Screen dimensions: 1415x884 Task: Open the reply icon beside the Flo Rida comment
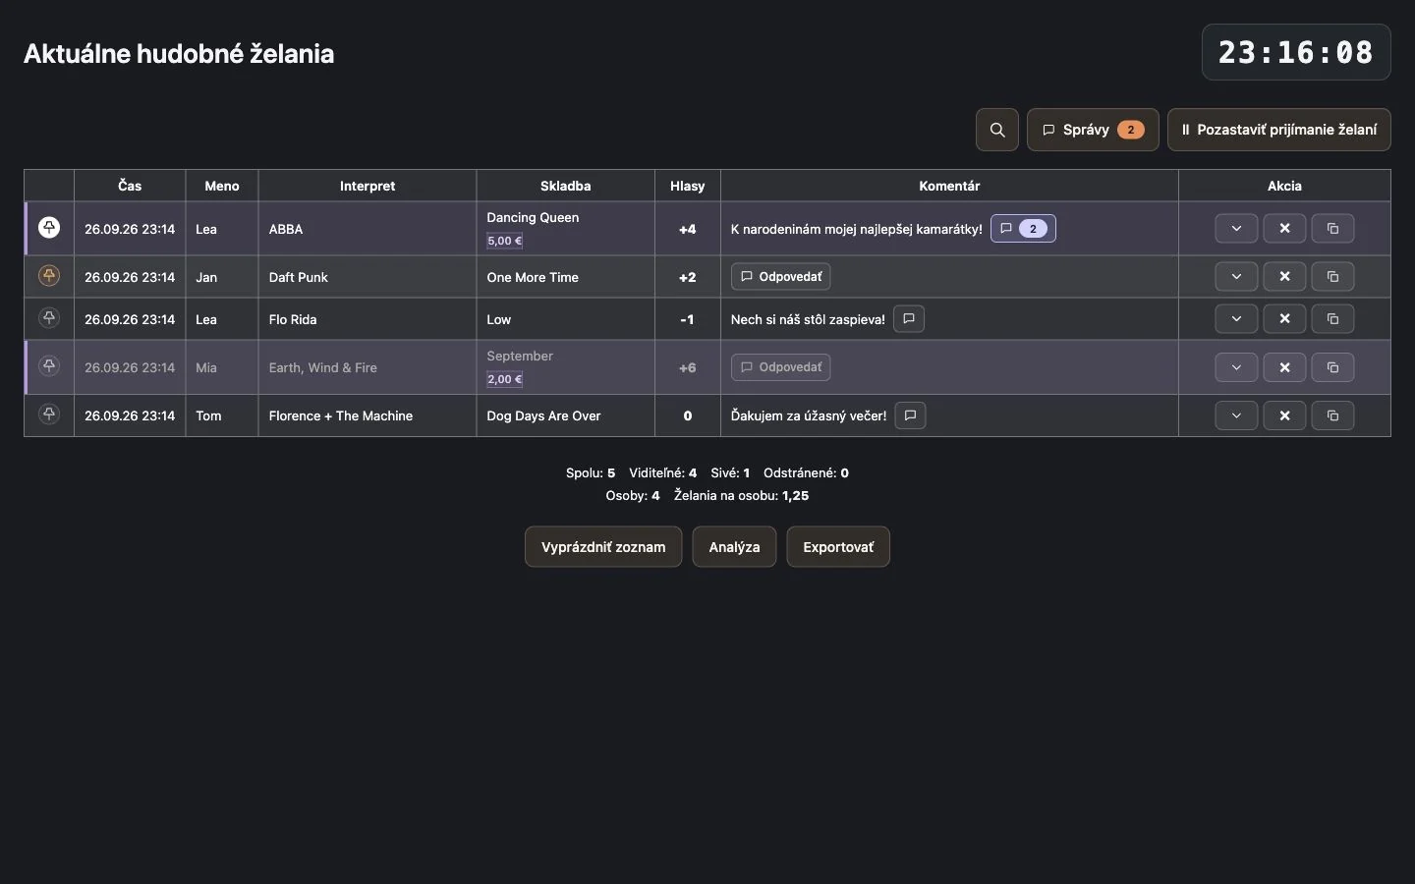click(909, 318)
